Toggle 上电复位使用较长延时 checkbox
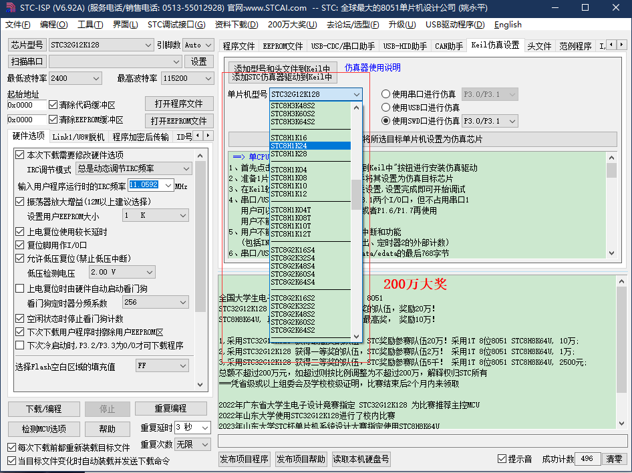Image resolution: width=632 pixels, height=473 pixels. click(20, 232)
